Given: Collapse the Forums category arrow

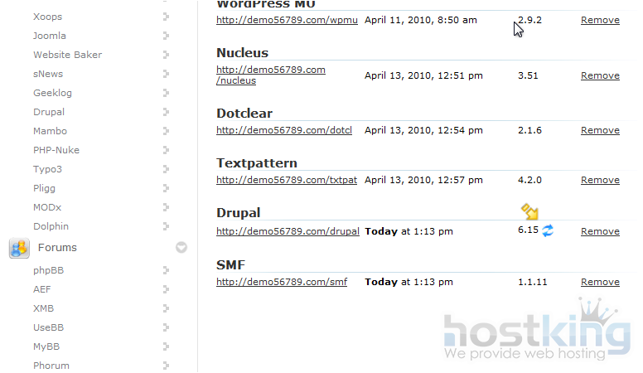Looking at the screenshot, I should click(x=181, y=247).
